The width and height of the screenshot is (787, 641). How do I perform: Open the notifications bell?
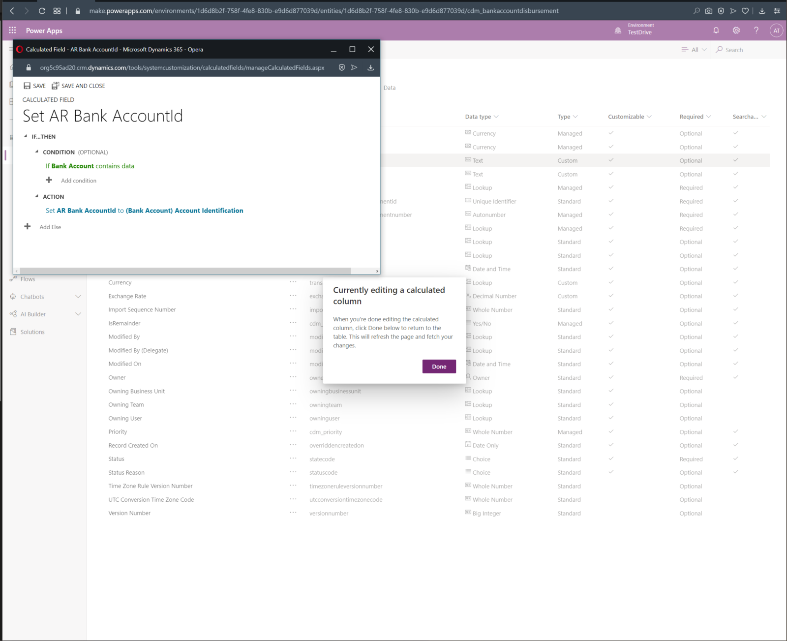pyautogui.click(x=716, y=30)
